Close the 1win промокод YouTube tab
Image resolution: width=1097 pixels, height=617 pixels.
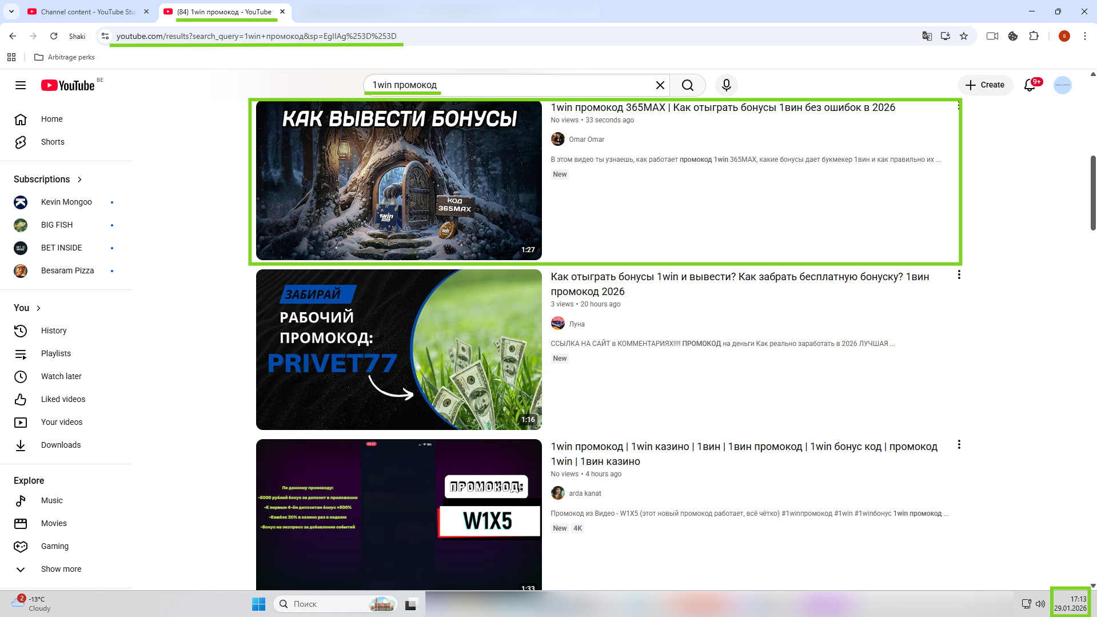[282, 11]
